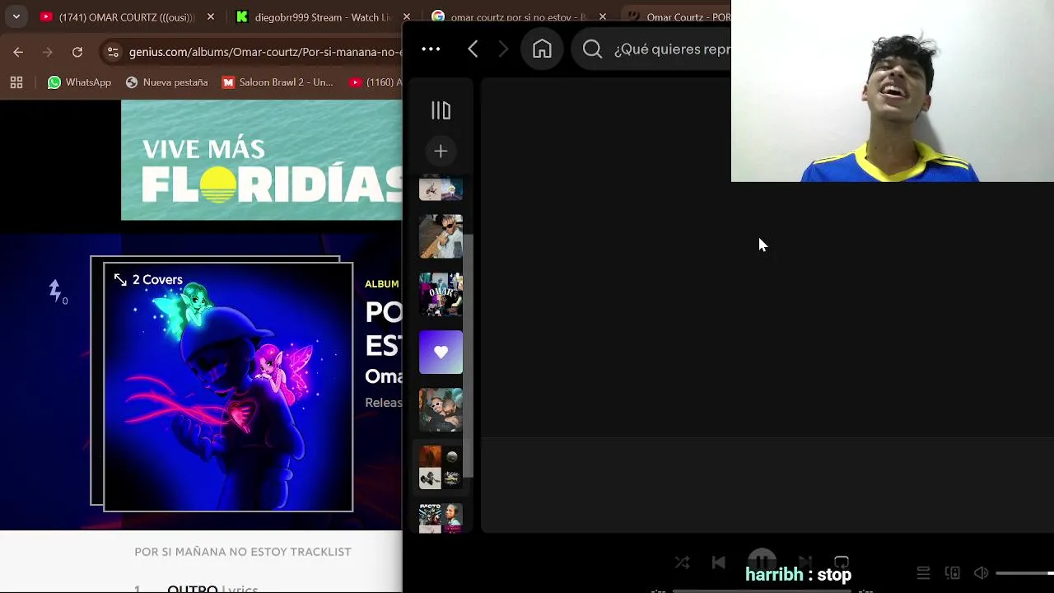Open Chrome apps grid in bookmarks bar

pos(16,82)
